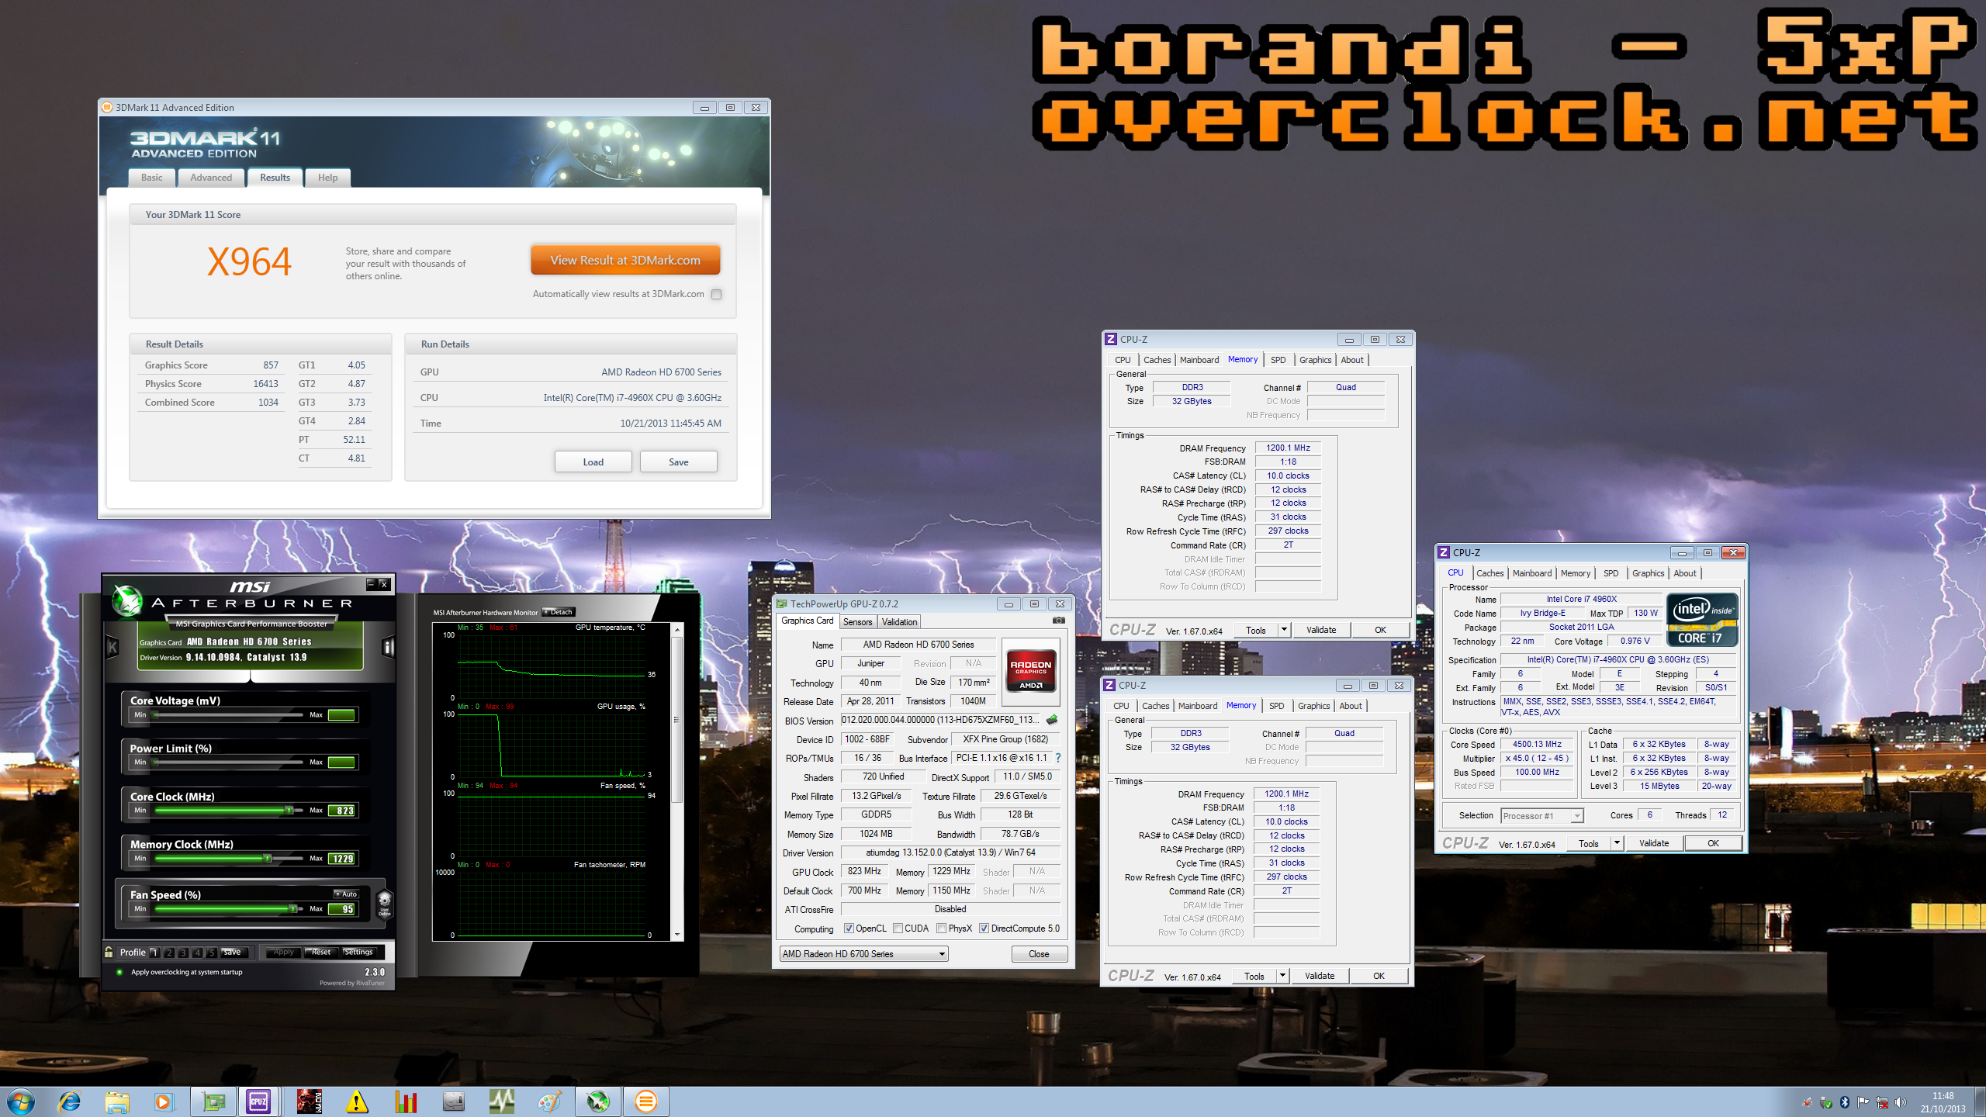
Task: Click the Fan Speed slider handle
Action: (292, 908)
